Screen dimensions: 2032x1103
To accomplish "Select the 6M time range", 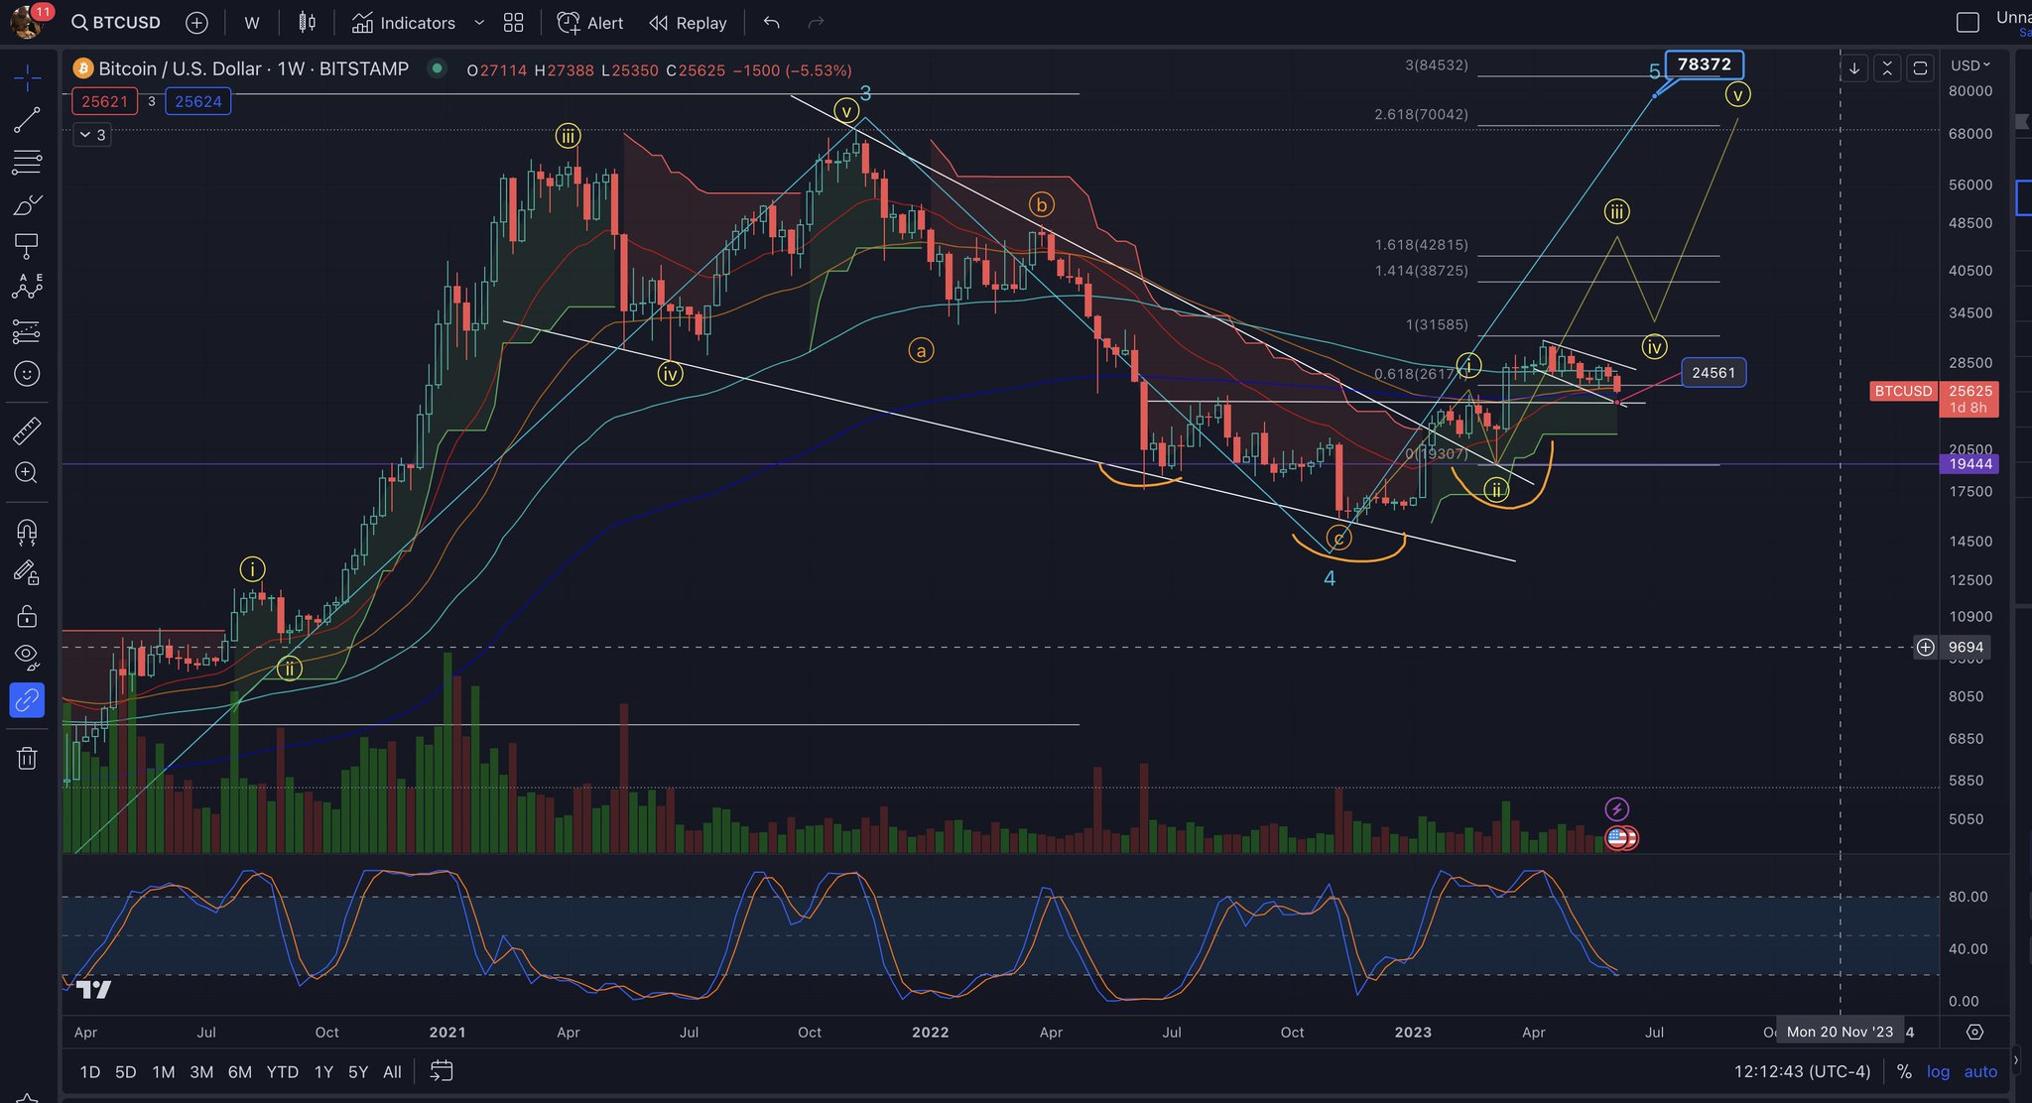I will (x=239, y=1071).
